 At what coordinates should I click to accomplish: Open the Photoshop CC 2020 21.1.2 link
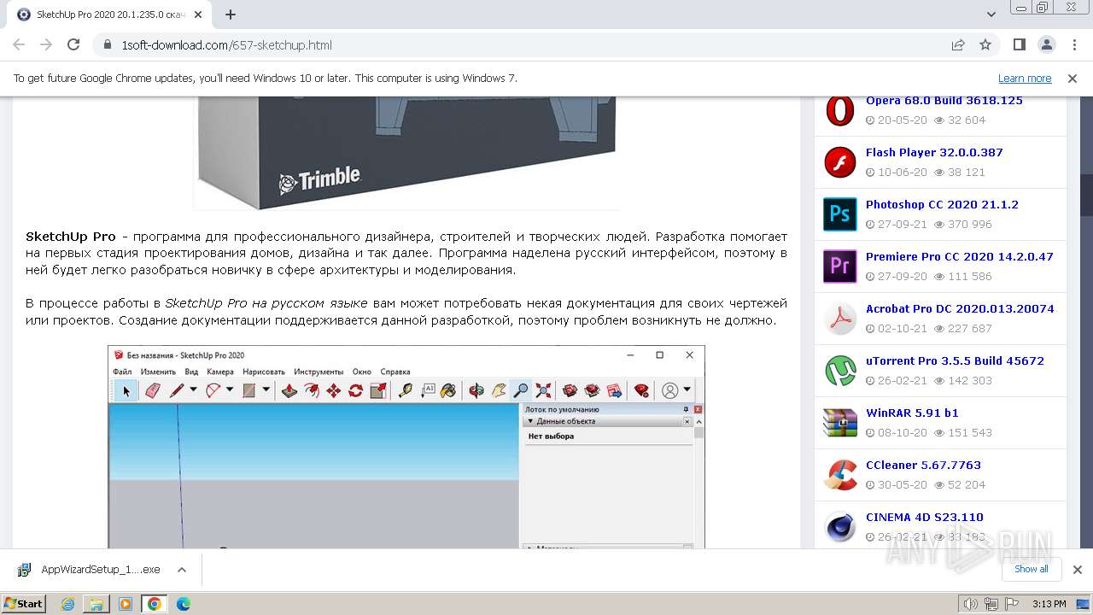pos(942,205)
